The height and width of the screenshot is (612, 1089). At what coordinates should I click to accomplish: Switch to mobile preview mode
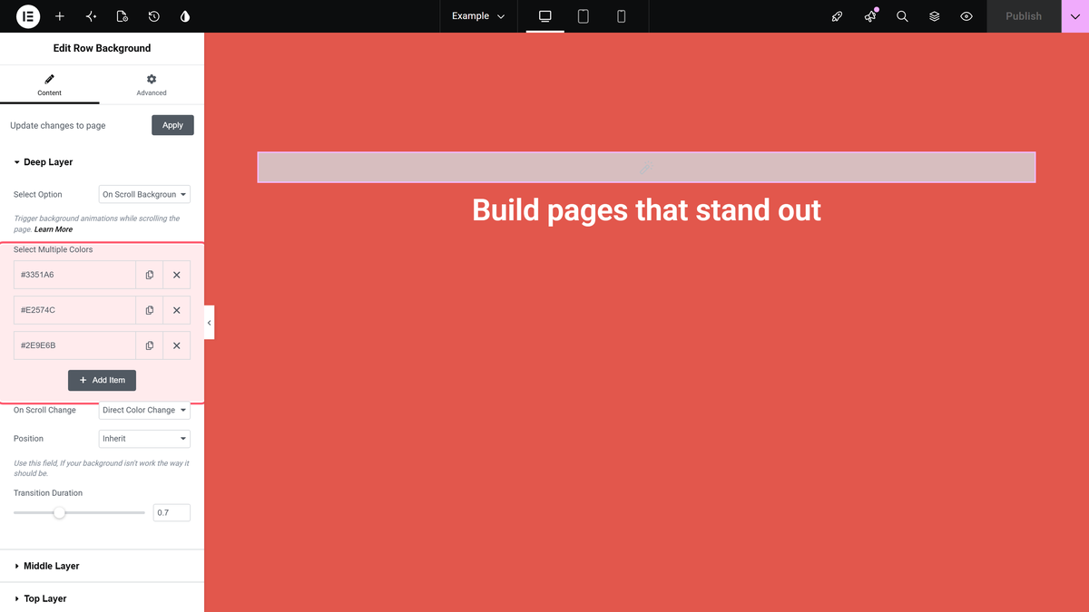click(622, 16)
